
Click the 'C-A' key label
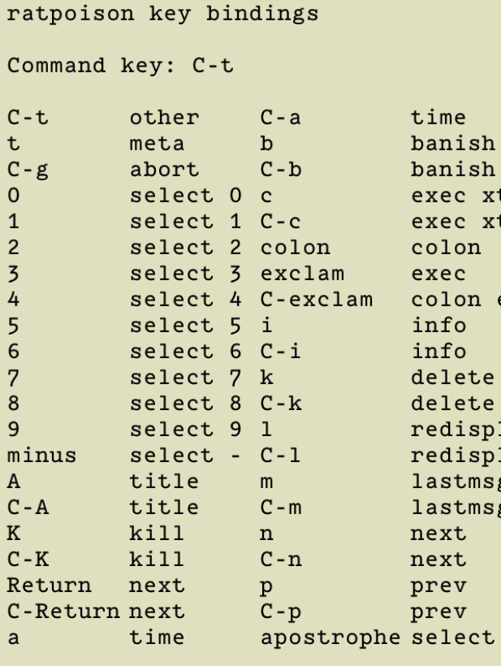pos(28,507)
